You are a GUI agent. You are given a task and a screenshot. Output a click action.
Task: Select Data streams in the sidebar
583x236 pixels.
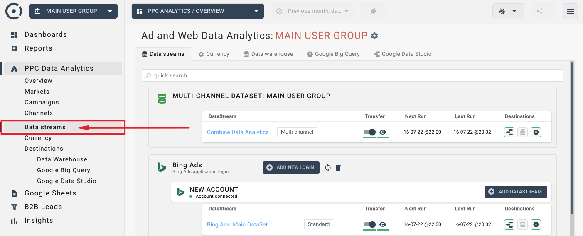(x=45, y=127)
